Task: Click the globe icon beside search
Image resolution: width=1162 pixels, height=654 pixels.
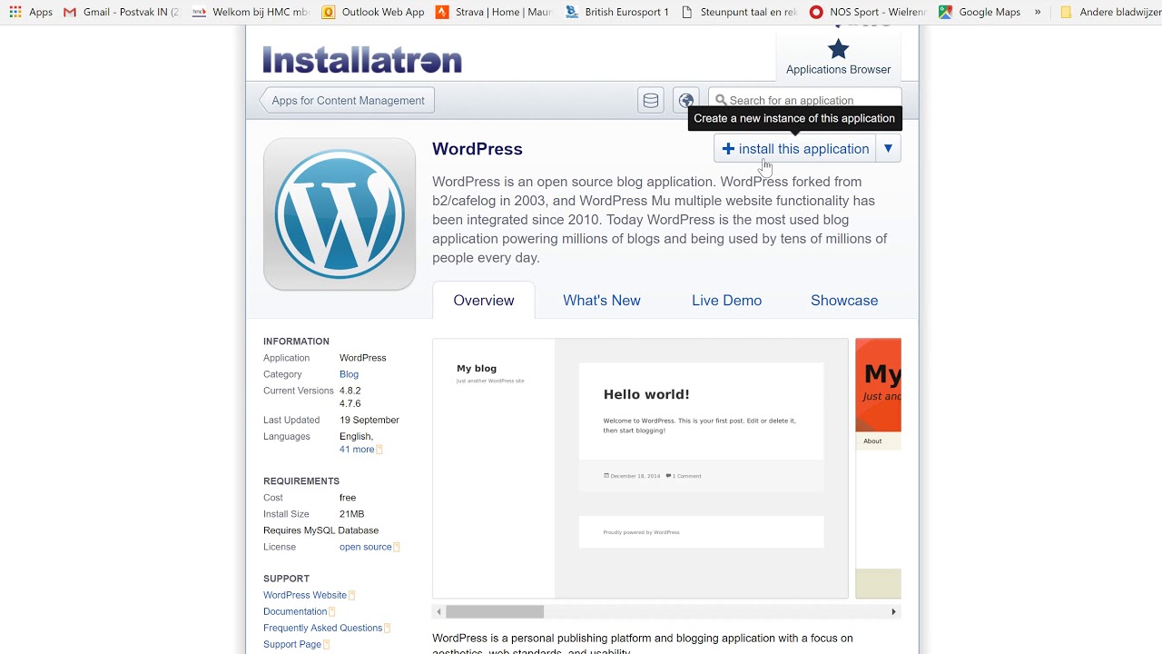Action: pos(686,101)
